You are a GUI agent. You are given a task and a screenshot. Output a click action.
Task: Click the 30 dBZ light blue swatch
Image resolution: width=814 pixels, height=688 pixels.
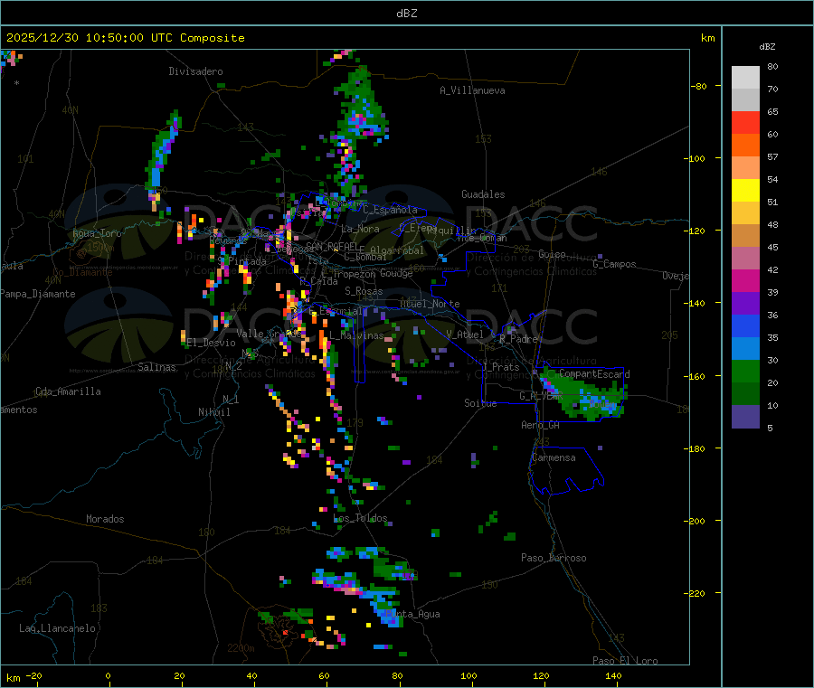click(745, 349)
